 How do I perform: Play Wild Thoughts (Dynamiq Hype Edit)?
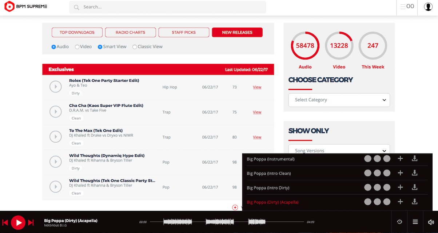(56, 162)
